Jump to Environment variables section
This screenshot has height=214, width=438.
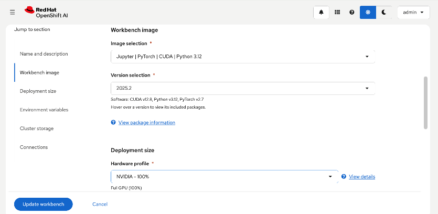click(x=44, y=110)
